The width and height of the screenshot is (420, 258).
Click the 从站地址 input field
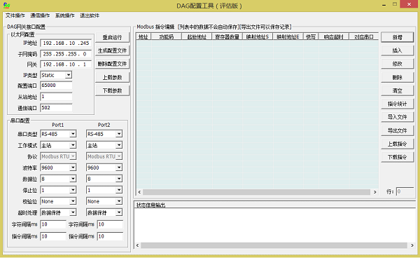click(56, 97)
